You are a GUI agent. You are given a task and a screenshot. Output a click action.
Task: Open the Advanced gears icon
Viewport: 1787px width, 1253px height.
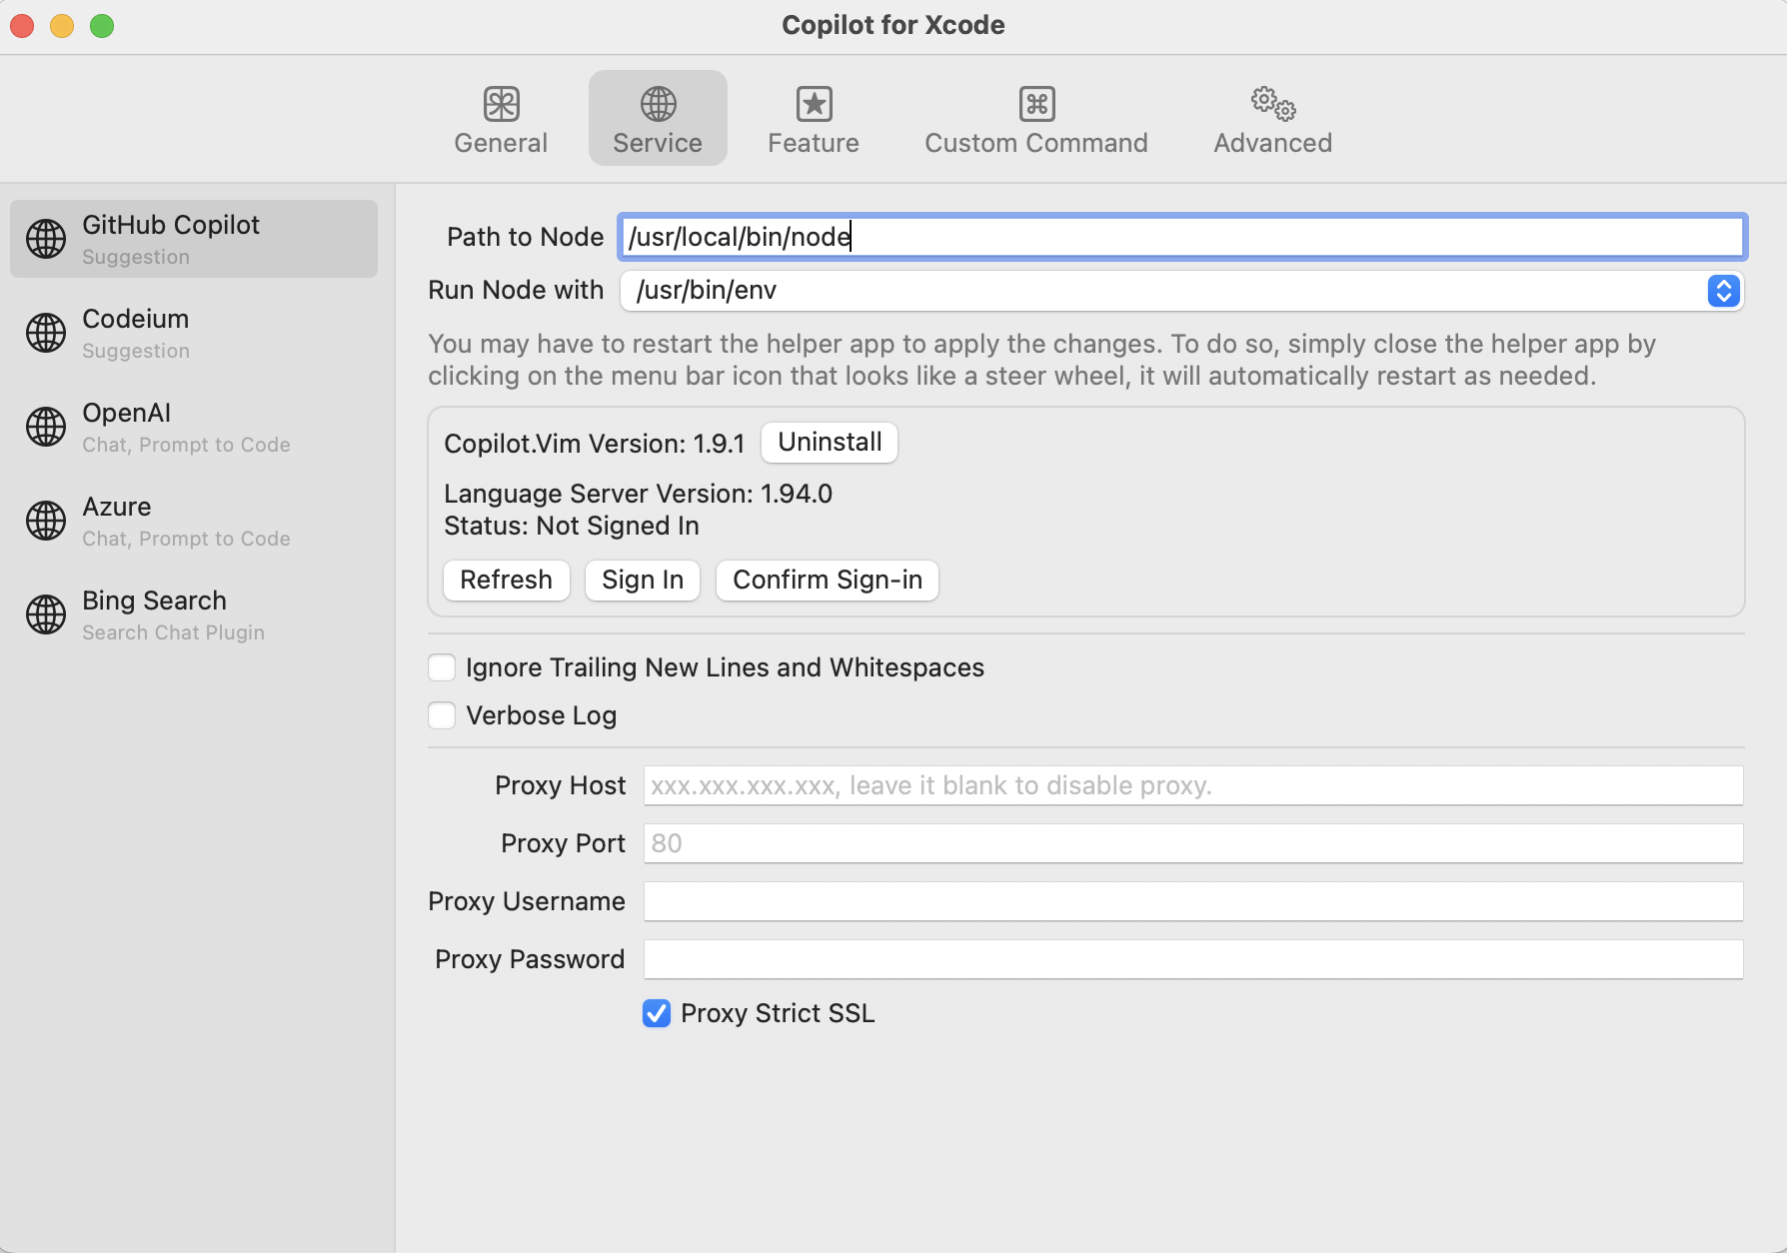[x=1273, y=104]
